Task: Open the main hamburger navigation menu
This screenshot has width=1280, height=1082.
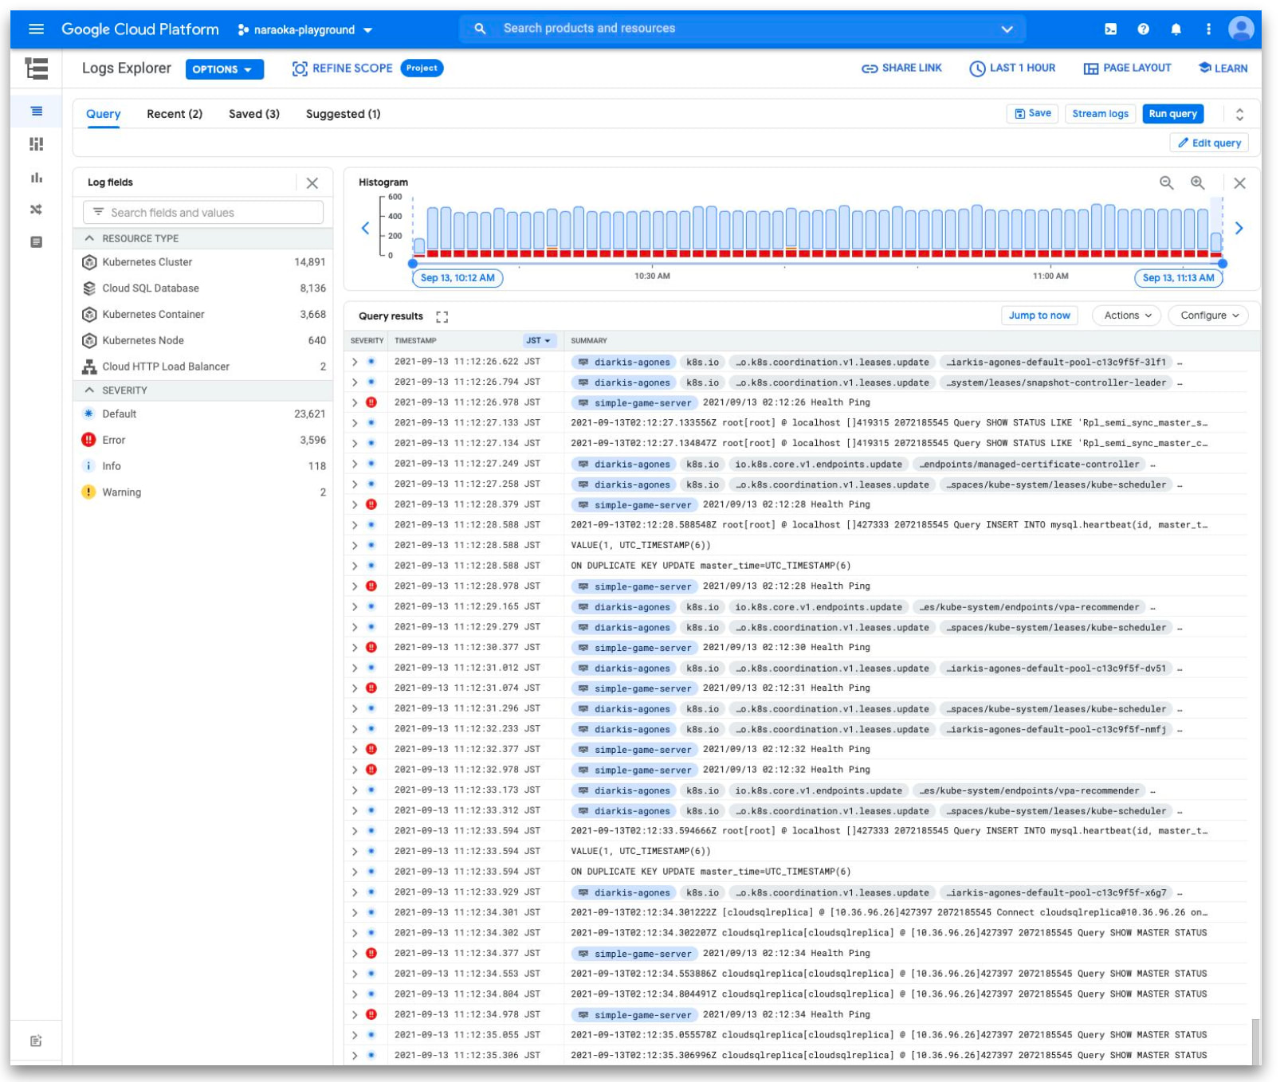Action: 36,29
